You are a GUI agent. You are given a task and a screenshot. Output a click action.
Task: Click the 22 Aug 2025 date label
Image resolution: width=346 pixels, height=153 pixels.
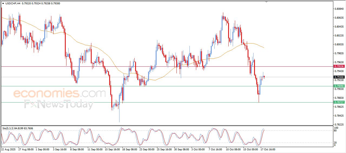(9, 149)
